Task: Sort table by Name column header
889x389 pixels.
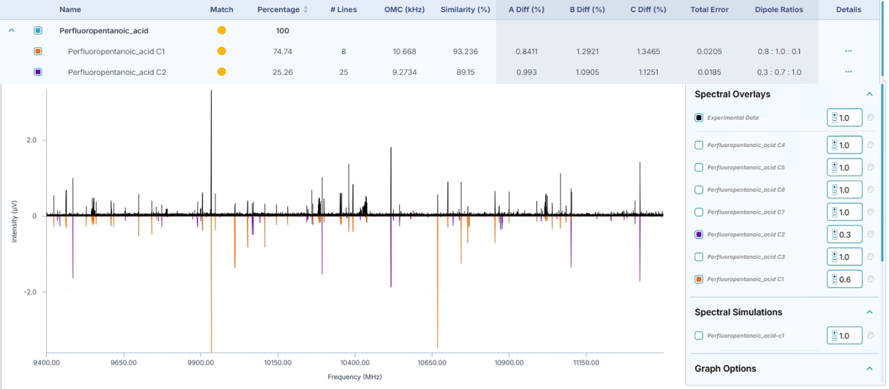Action: click(x=70, y=9)
